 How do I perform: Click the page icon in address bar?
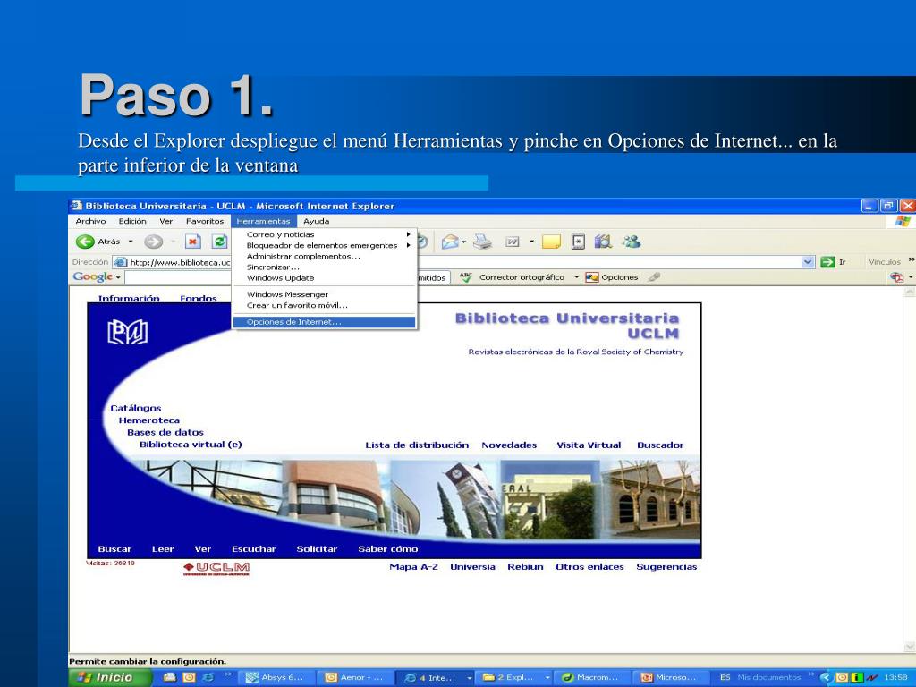click(121, 262)
